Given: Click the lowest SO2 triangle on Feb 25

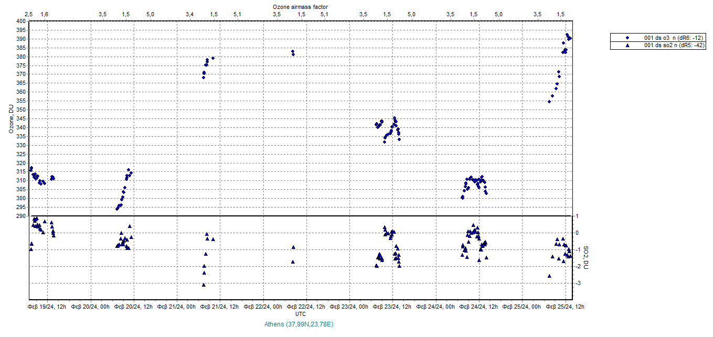Looking at the screenshot, I should point(549,276).
